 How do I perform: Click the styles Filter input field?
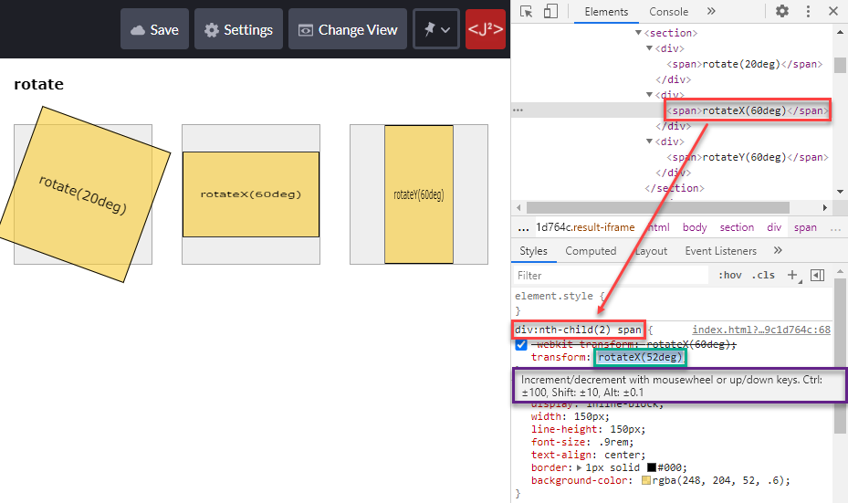pos(611,276)
